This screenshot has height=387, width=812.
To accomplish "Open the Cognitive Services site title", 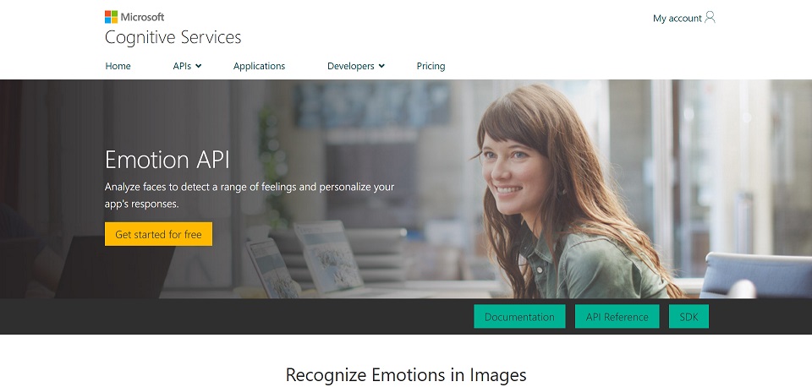I will (173, 38).
